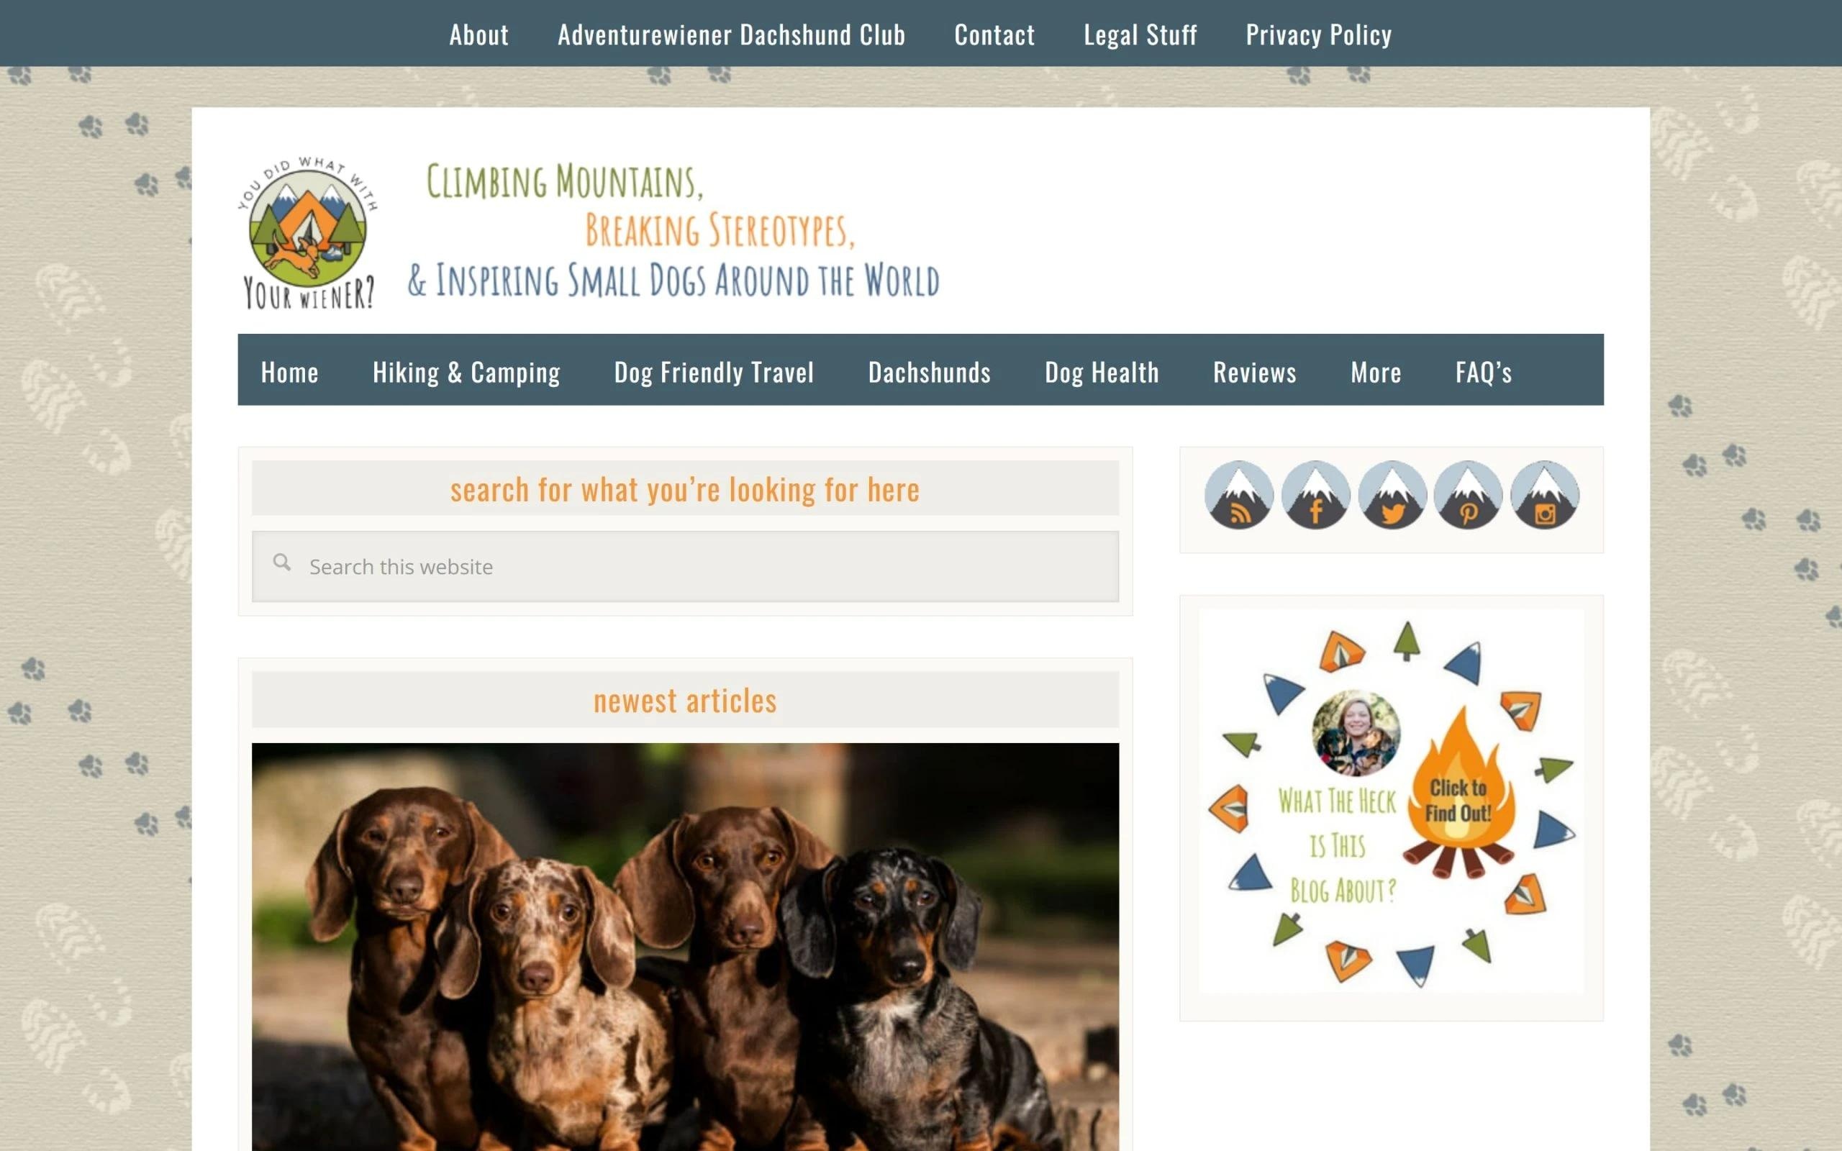
Task: Expand the More menu item
Action: point(1376,371)
